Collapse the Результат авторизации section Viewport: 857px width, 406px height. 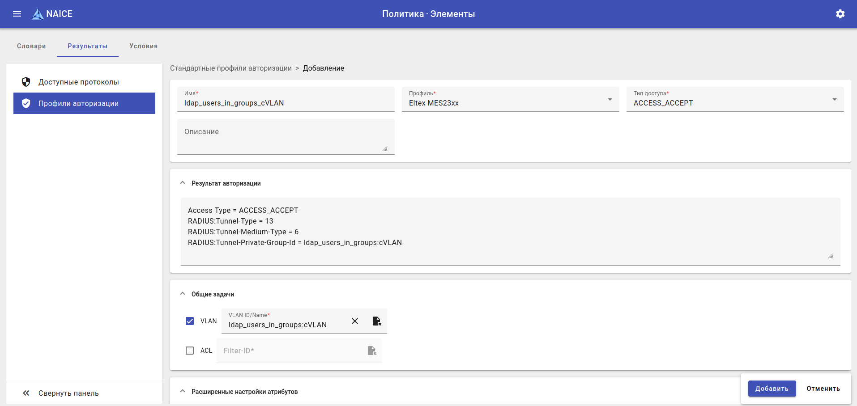[x=183, y=183]
